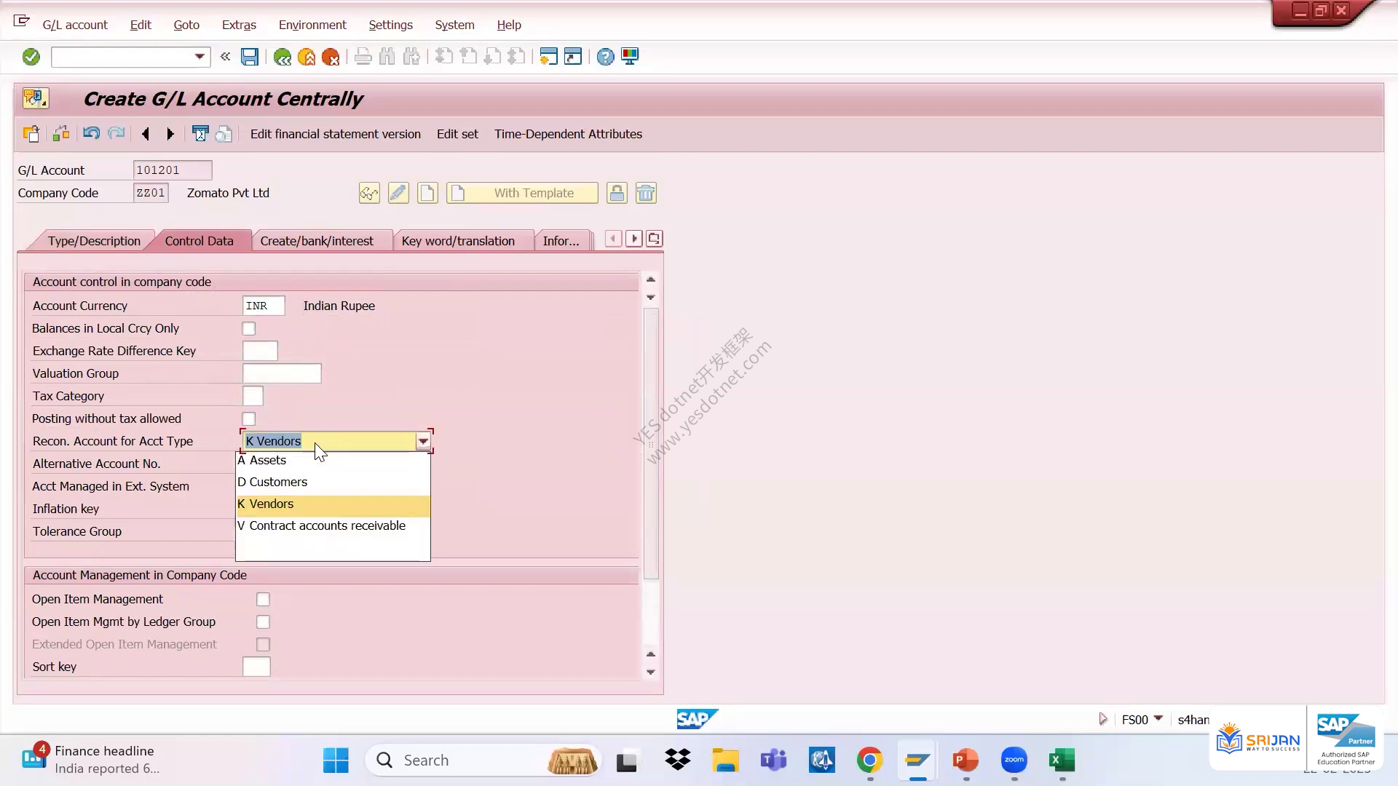
Task: Switch to Create/bank/interest tab
Action: pos(317,241)
